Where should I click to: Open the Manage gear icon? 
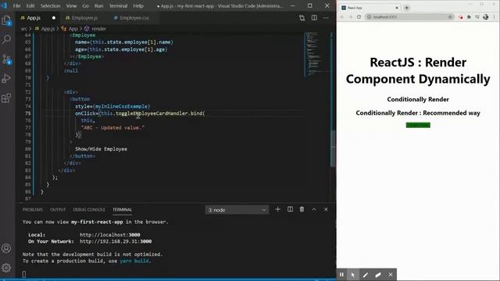pyautogui.click(x=6, y=268)
